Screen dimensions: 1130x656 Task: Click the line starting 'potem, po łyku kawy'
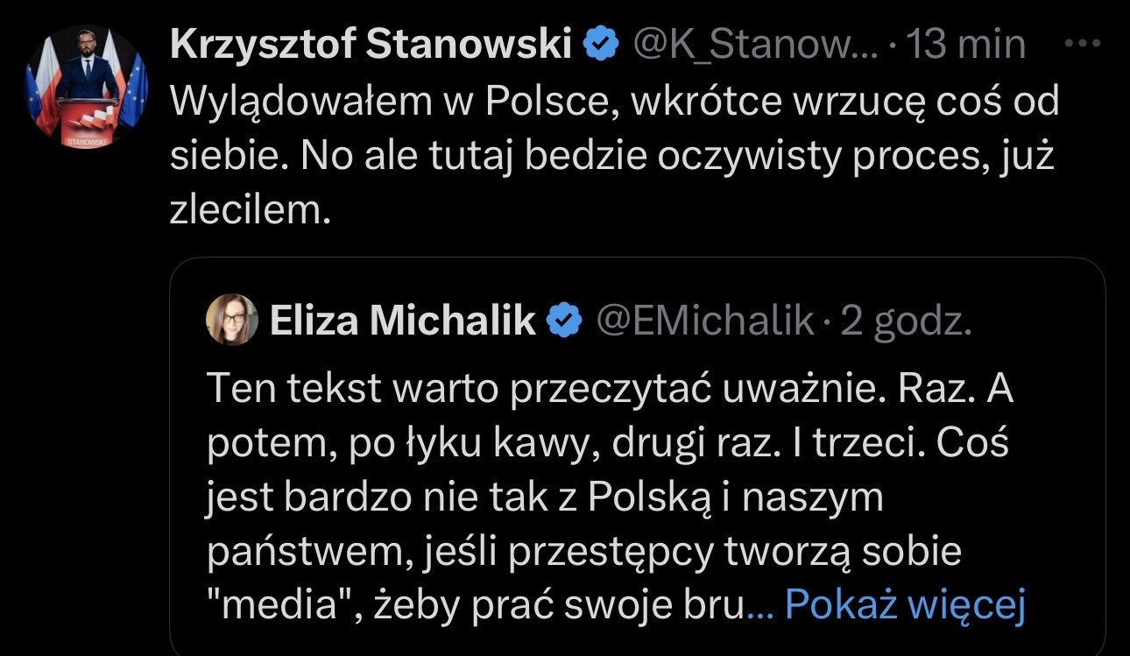point(608,444)
